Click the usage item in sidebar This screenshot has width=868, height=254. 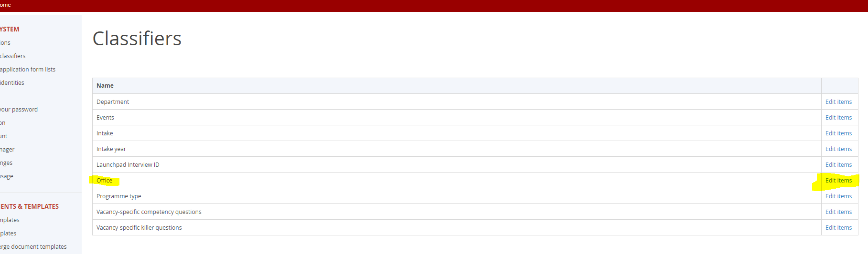tap(7, 176)
